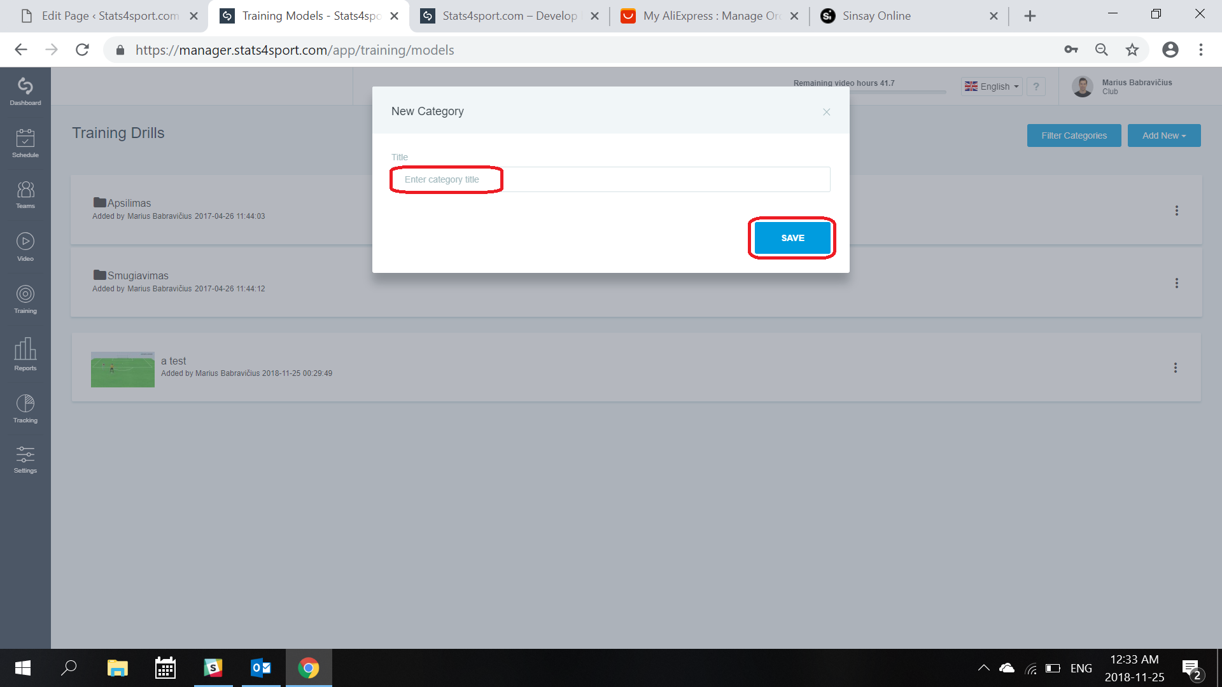This screenshot has height=687, width=1222.
Task: Click the Enter category title field
Action: coord(610,179)
